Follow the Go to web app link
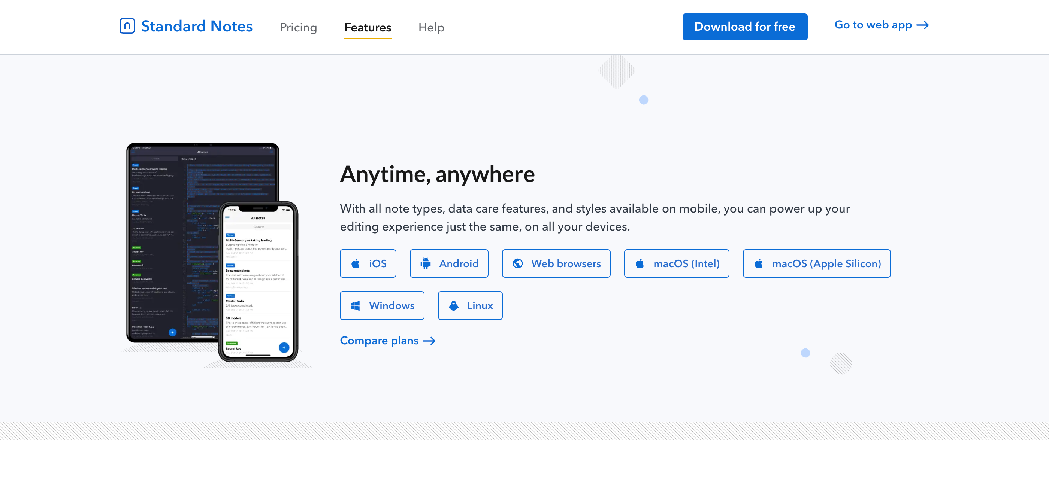Viewport: 1049px width, 491px height. [873, 25]
